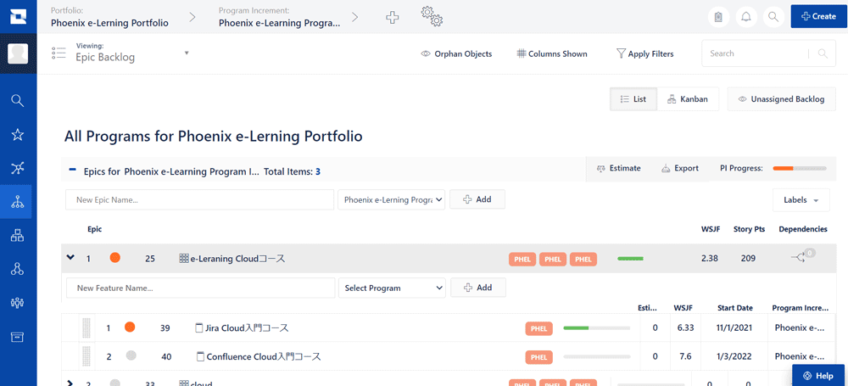This screenshot has height=386, width=848.
Task: Click the Create button
Action: (x=819, y=16)
